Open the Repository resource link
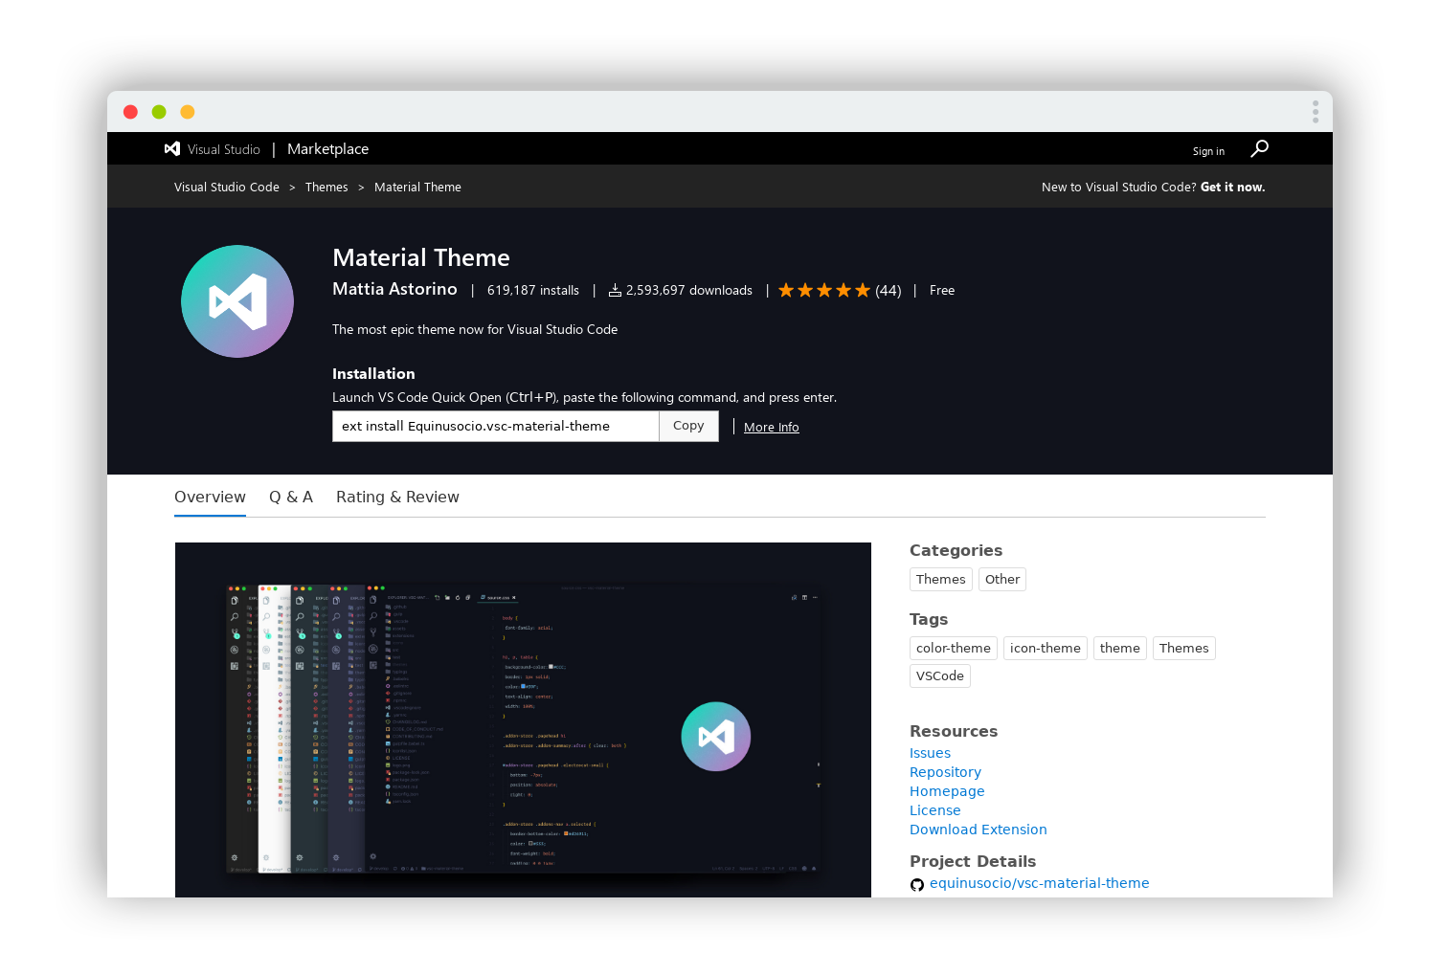 [x=945, y=771]
